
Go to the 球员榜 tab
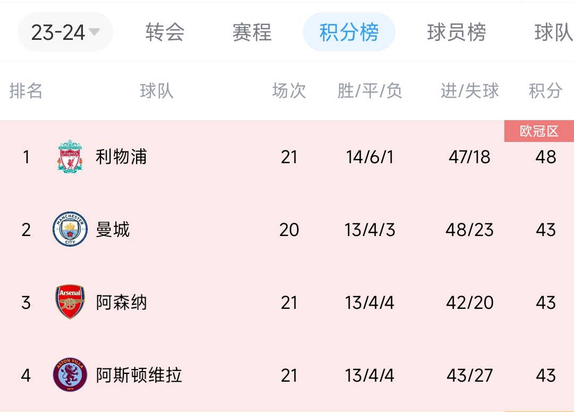[x=457, y=32]
